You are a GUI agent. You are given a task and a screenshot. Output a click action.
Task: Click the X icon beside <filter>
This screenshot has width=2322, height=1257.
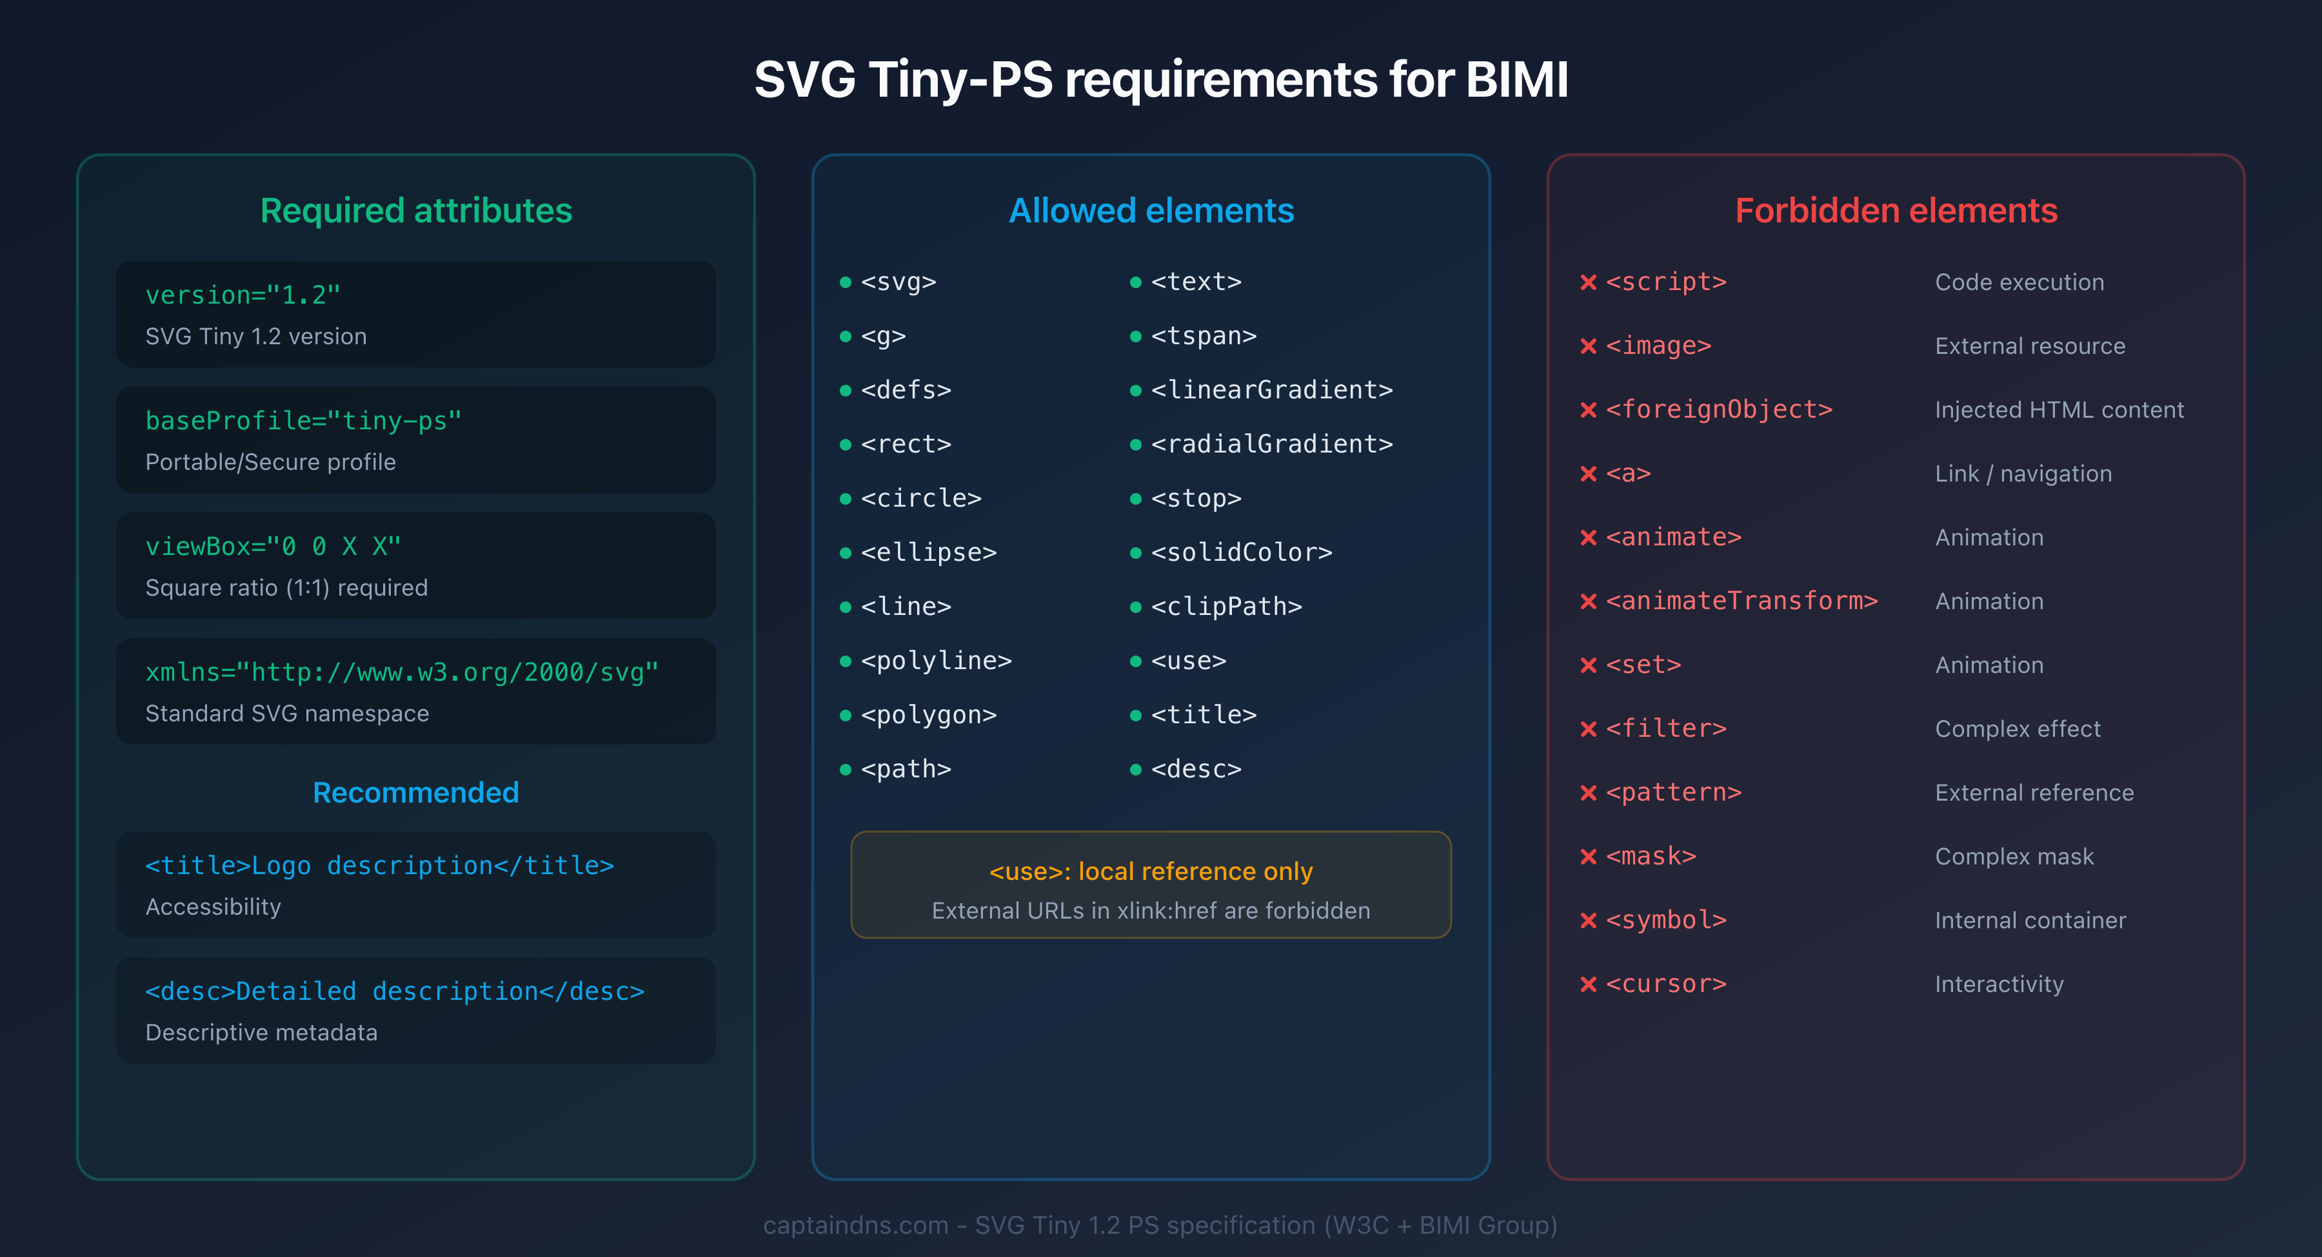point(1589,728)
